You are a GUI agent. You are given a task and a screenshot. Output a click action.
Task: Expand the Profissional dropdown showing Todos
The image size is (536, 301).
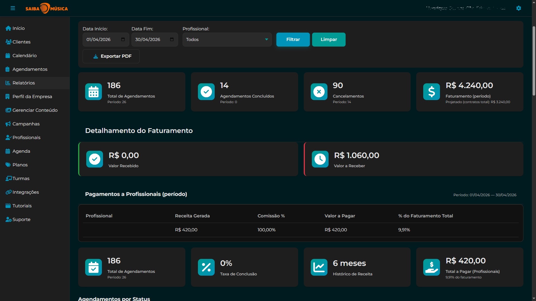[227, 40]
